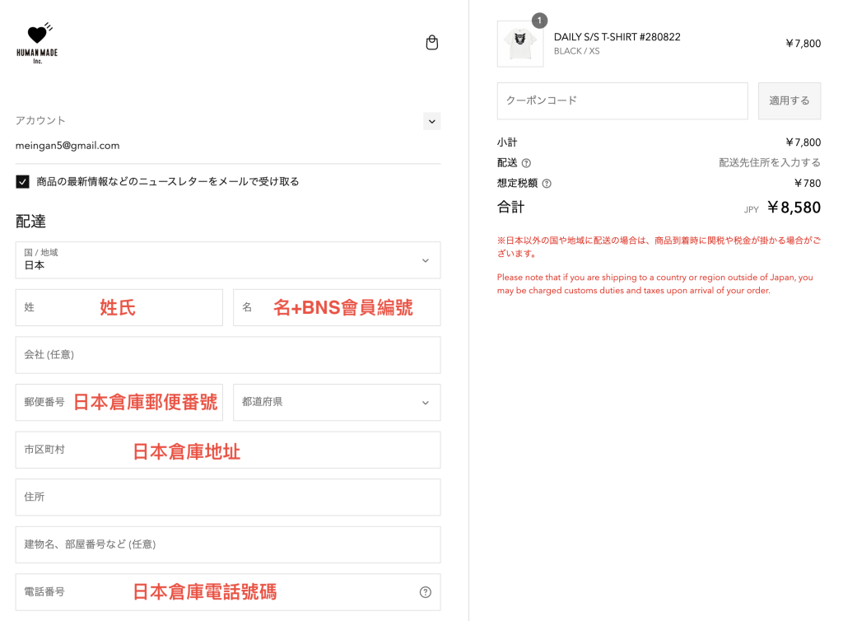Click help icon next to 想定税額
Viewport: 843px width, 621px height.
[547, 184]
